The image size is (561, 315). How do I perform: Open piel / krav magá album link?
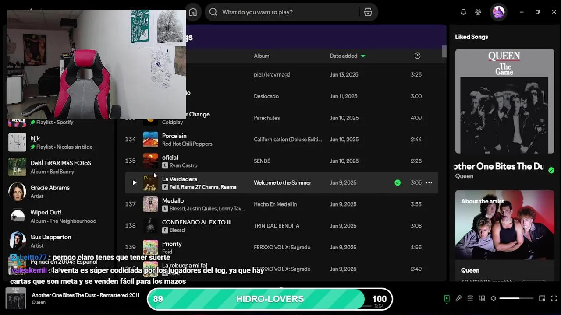(272, 75)
